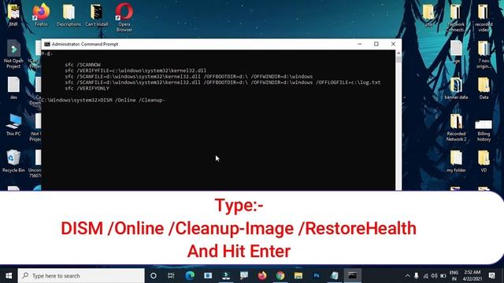Open the clock showing 2:32 AM
Viewport: 504px width, 283px height.
pyautogui.click(x=472, y=276)
